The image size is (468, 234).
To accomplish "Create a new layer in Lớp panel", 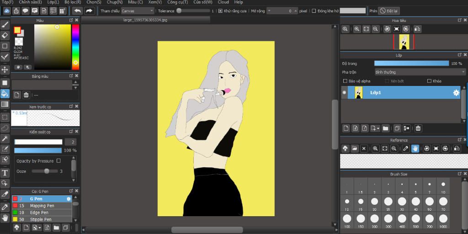I will tap(346, 128).
